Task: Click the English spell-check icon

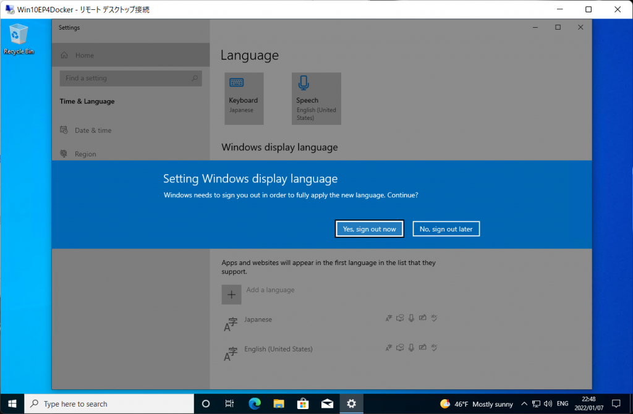Action: tap(434, 347)
